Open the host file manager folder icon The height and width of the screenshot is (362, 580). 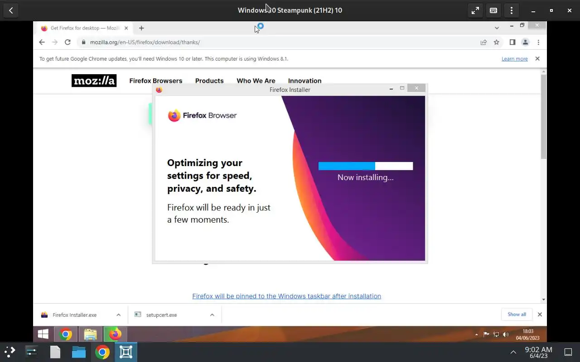(79, 352)
